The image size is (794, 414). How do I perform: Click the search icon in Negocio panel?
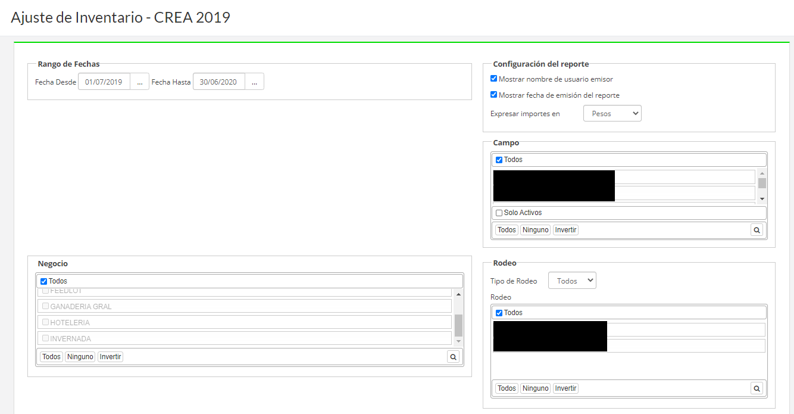coord(453,357)
